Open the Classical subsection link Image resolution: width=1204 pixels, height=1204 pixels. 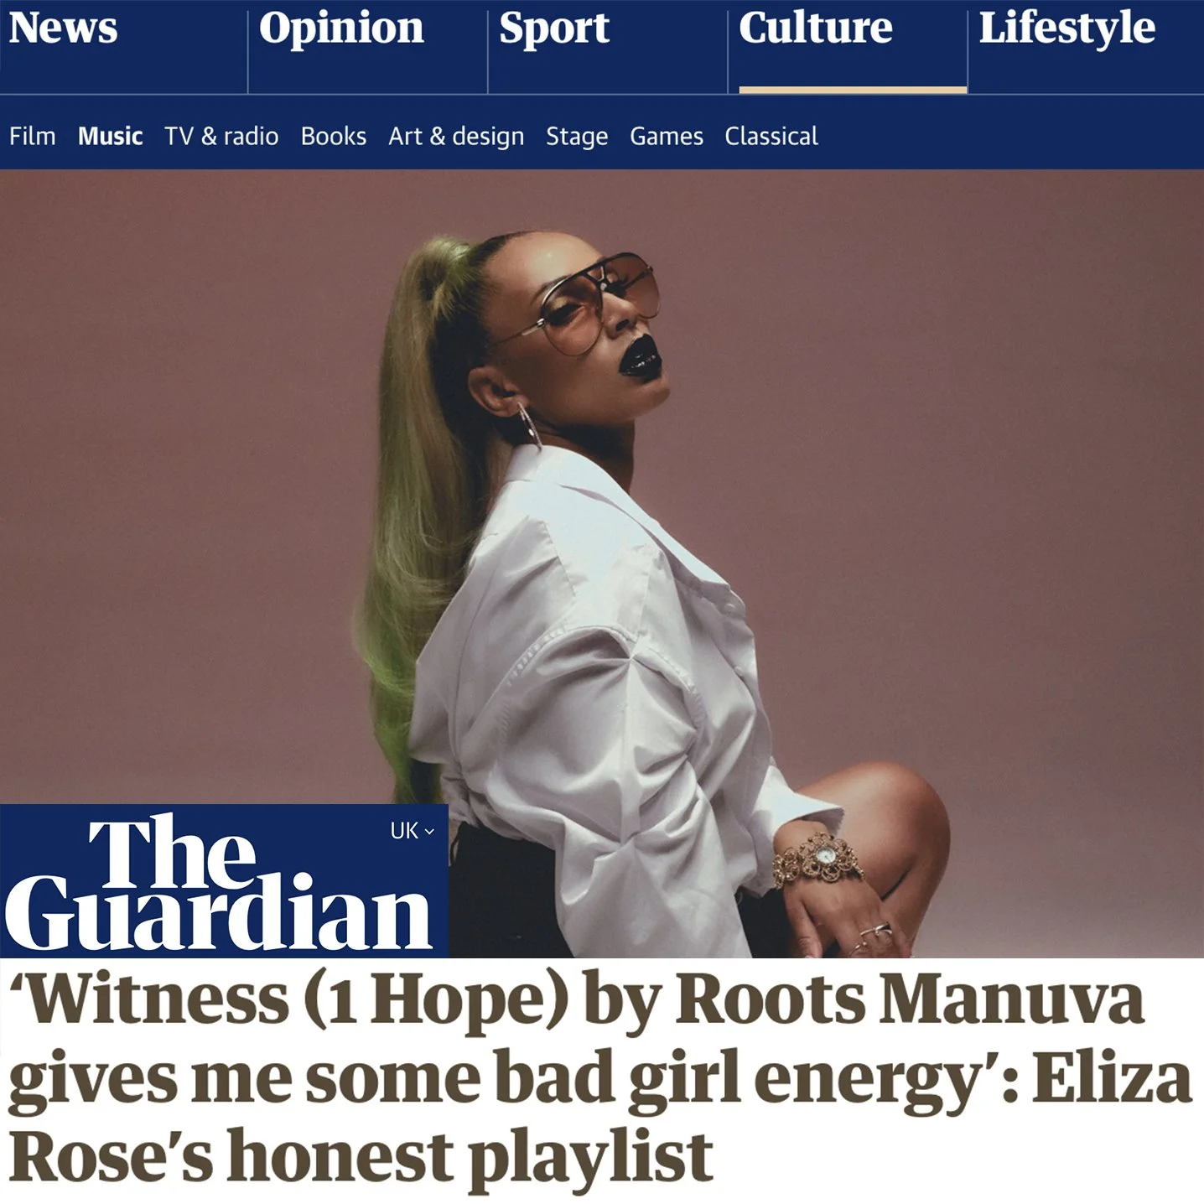771,136
